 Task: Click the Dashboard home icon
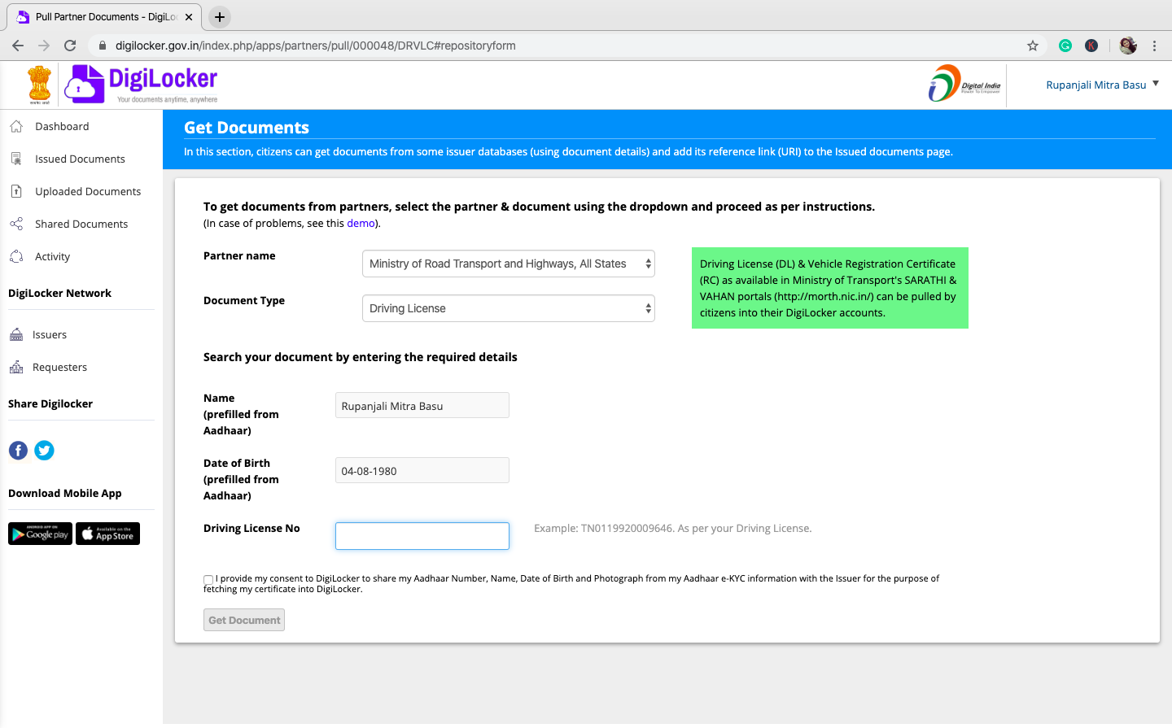coord(16,126)
